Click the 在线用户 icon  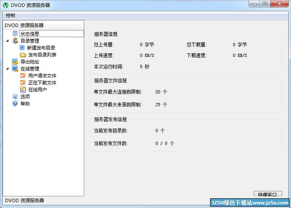point(23,89)
